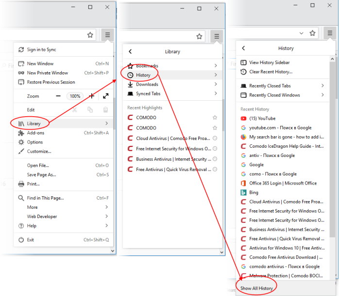This screenshot has height=296, width=340.
Task: Bookmark star for first COMODO highlight
Action: tap(215, 118)
